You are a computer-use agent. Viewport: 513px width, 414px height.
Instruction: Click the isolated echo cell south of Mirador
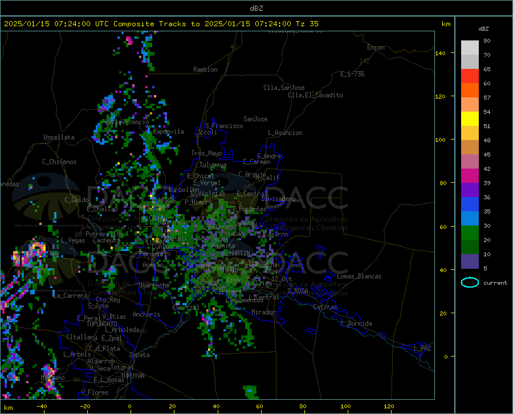[251, 392]
